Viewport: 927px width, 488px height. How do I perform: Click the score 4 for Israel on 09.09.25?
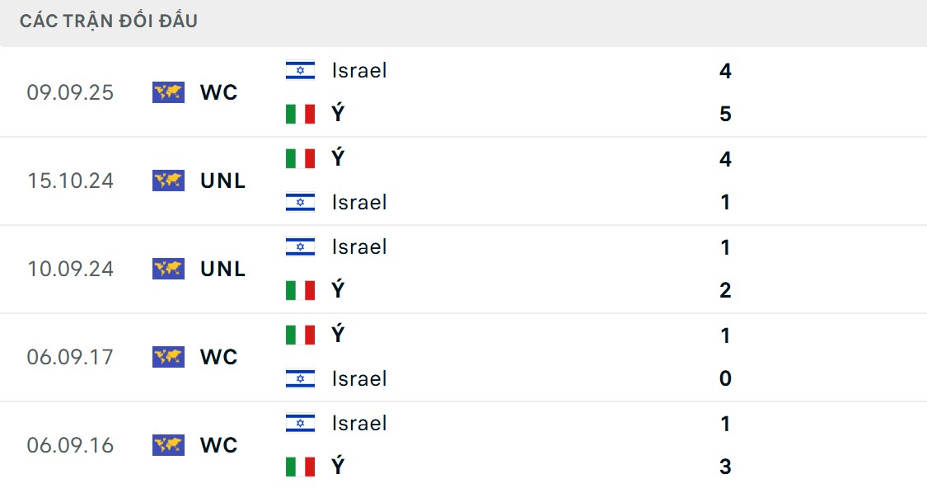pyautogui.click(x=724, y=70)
